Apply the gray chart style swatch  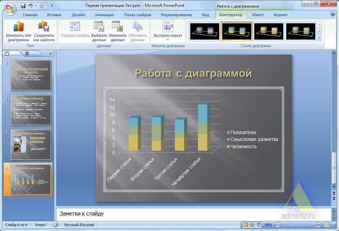tap(204, 31)
